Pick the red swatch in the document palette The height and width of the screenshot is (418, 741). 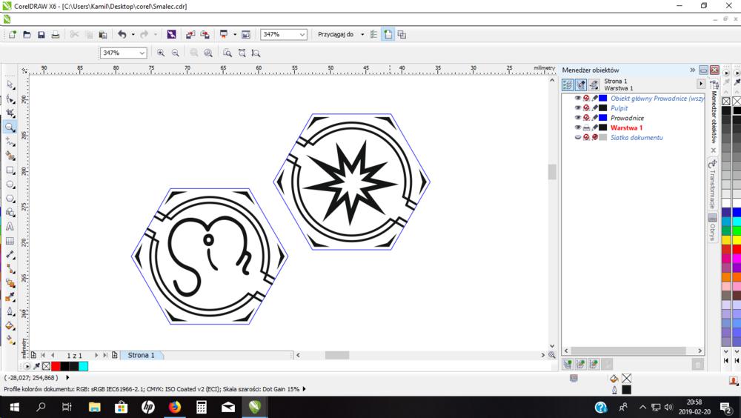tap(56, 366)
